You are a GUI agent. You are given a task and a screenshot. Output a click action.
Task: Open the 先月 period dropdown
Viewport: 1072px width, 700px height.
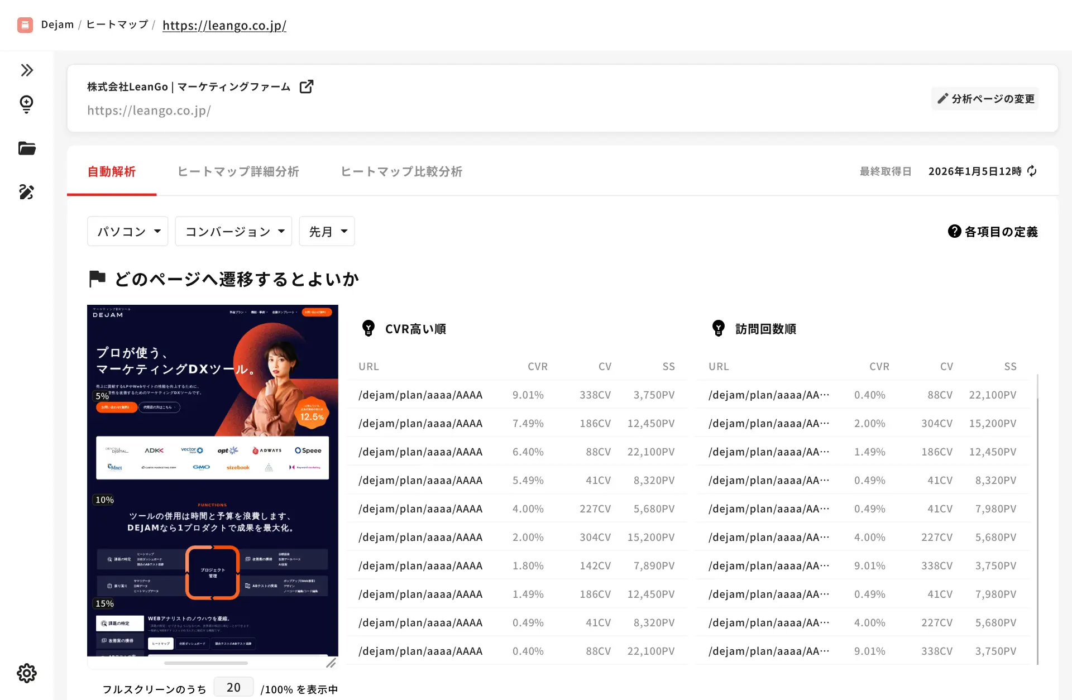coord(327,231)
